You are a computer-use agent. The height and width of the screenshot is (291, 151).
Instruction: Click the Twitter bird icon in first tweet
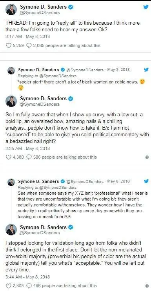(146, 7)
